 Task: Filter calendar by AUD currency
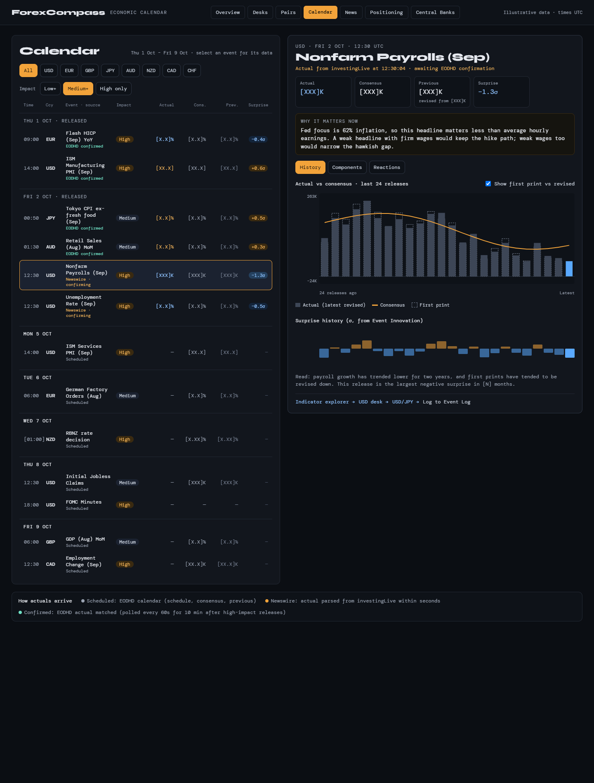click(x=131, y=70)
